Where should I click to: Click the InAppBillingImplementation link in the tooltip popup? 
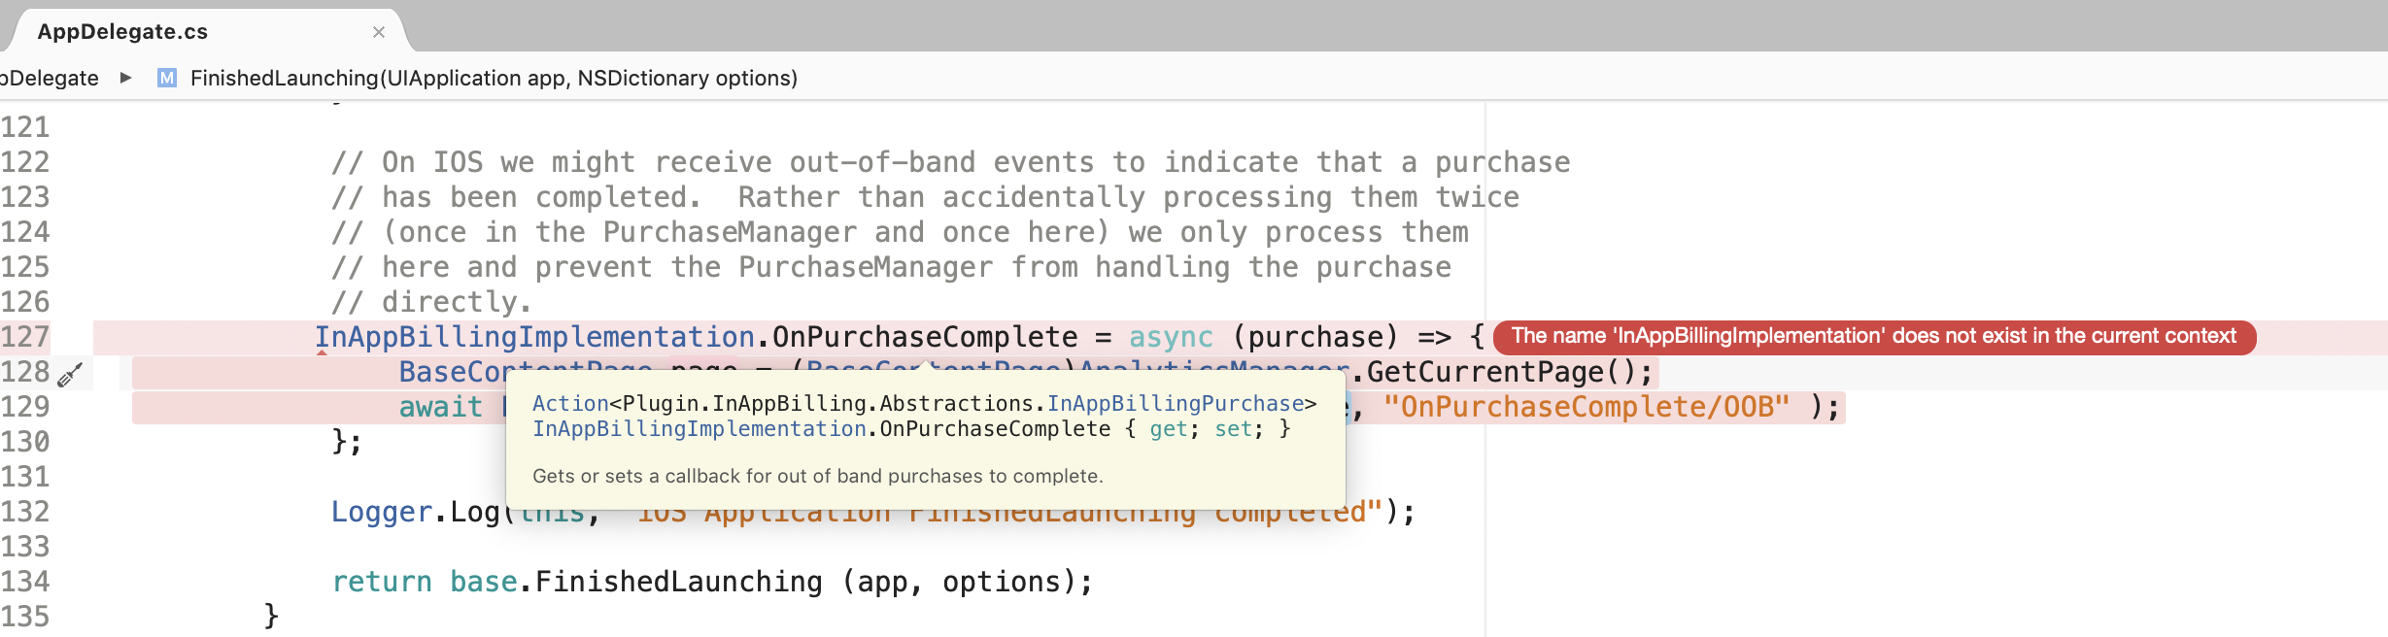click(x=696, y=428)
